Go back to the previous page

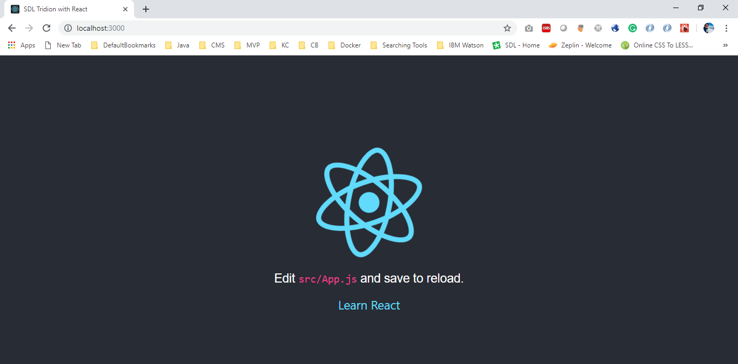(12, 28)
